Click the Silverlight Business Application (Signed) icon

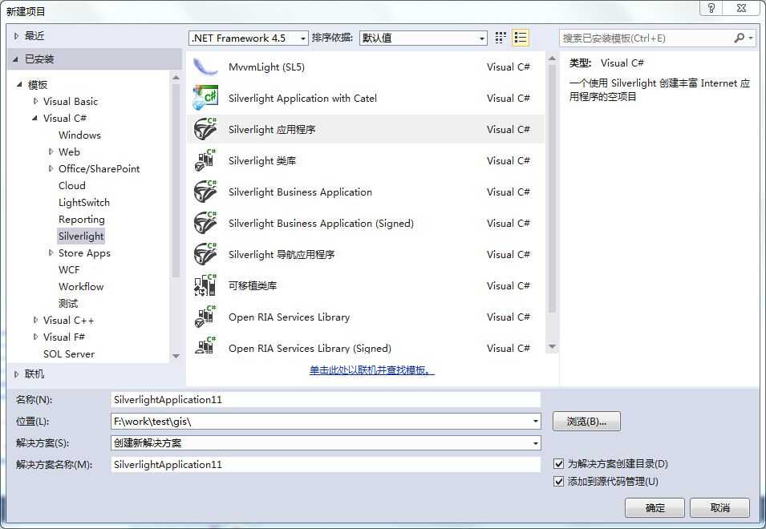click(205, 223)
